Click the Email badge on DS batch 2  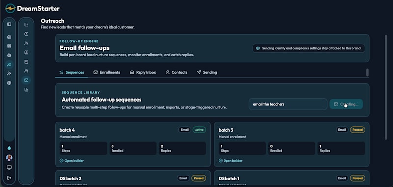coord(183,178)
